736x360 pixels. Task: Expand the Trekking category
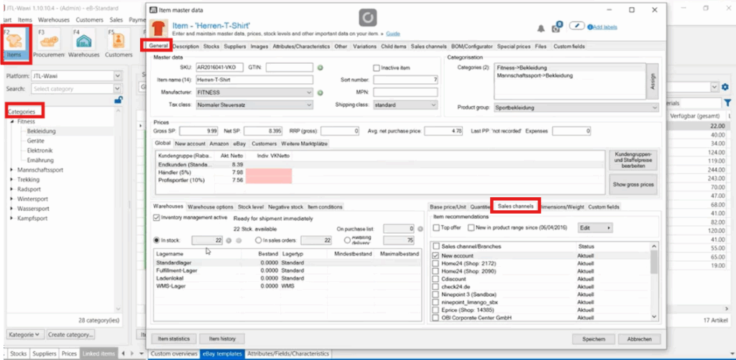pyautogui.click(x=11, y=179)
